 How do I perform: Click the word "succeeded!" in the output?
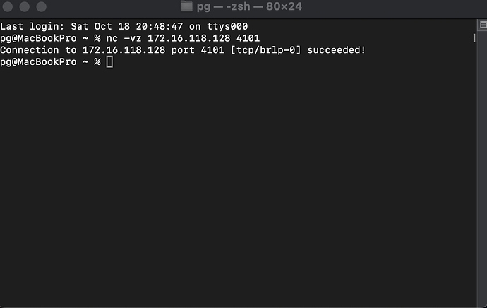click(x=337, y=50)
